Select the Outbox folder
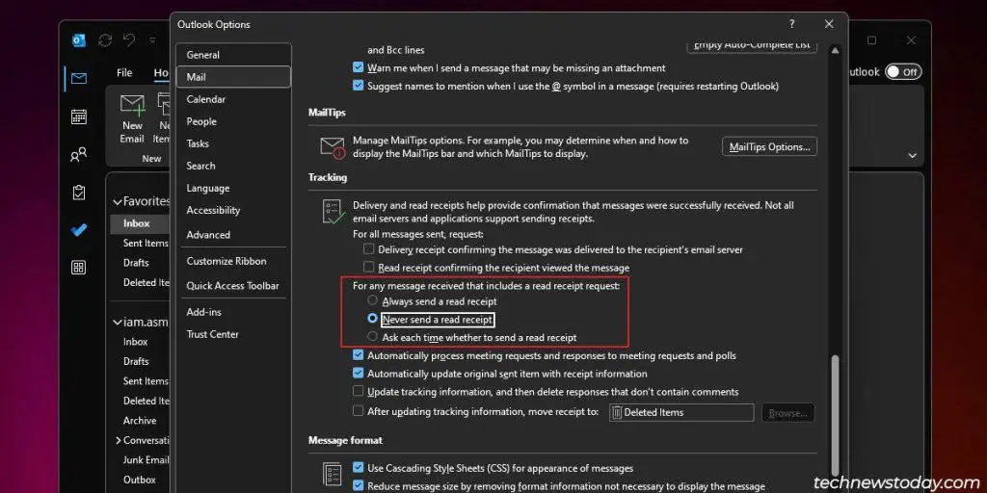Viewport: 987px width, 493px height. click(x=139, y=480)
